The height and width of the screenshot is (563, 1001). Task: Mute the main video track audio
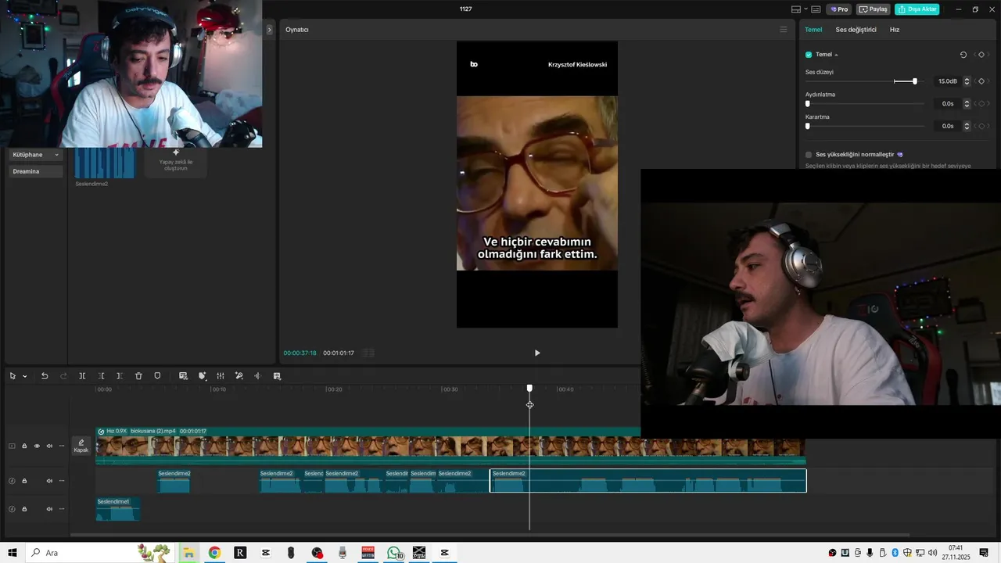49,446
